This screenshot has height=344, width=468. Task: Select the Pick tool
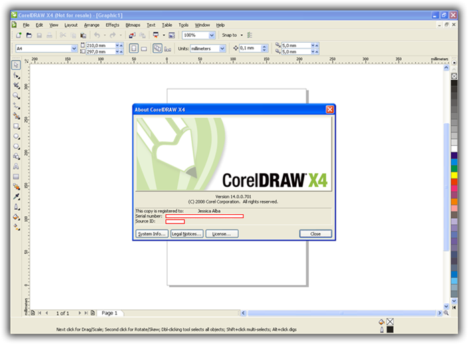pos(16,65)
